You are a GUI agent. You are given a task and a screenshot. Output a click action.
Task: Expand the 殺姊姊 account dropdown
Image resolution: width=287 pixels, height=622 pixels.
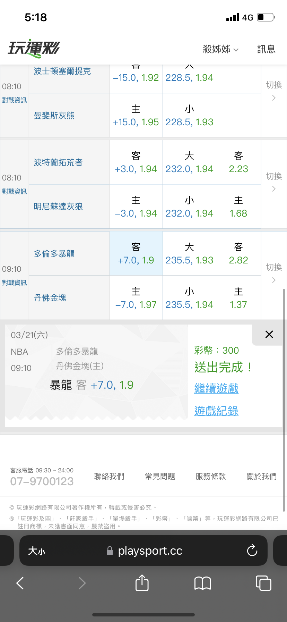(x=220, y=49)
